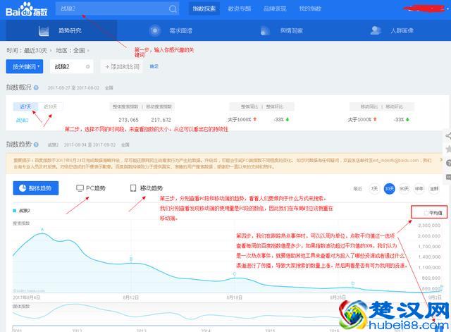Click the 战狼2 keyword field

pos(72,66)
